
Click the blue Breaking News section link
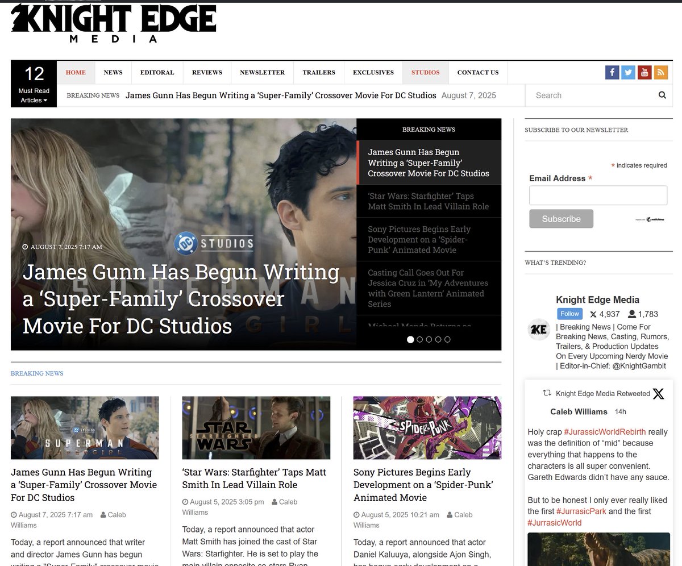(x=37, y=373)
